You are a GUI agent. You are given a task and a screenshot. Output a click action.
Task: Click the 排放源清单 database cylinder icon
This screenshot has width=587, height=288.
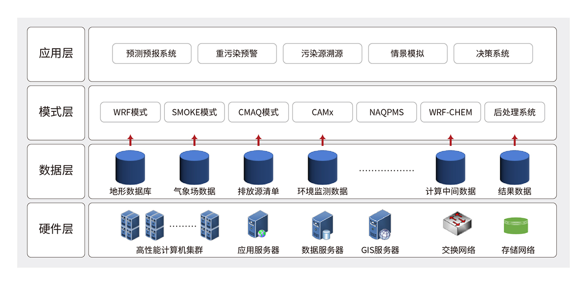click(258, 167)
